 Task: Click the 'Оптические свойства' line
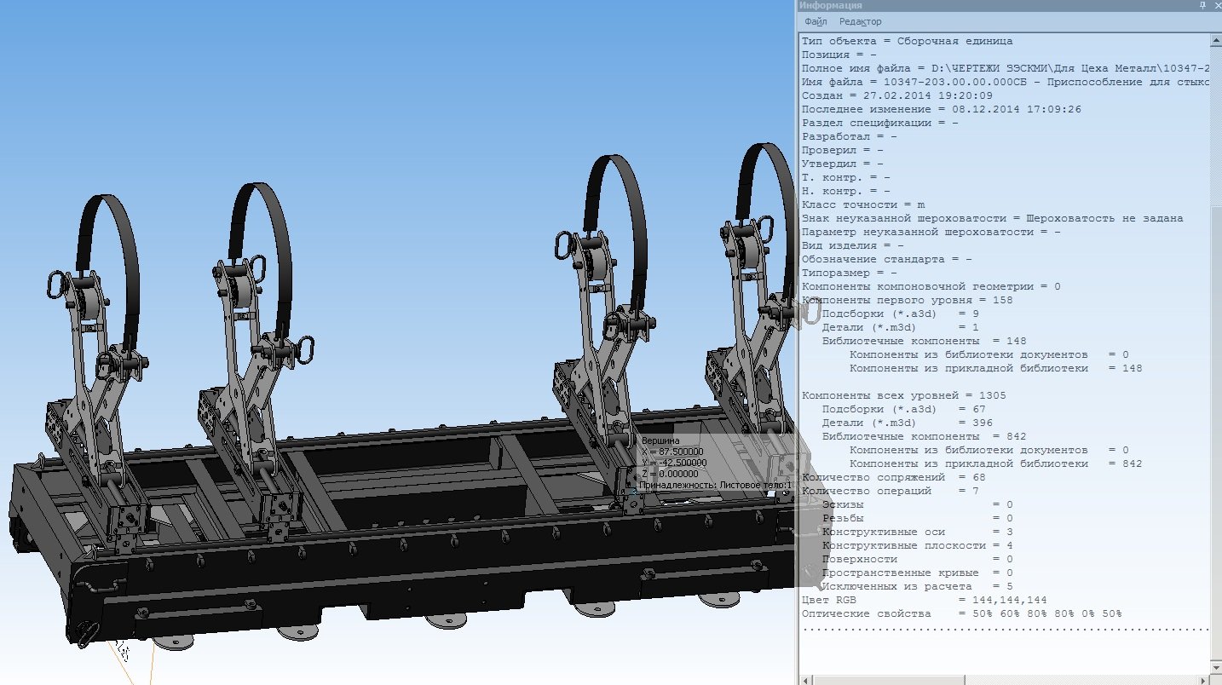[x=961, y=613]
